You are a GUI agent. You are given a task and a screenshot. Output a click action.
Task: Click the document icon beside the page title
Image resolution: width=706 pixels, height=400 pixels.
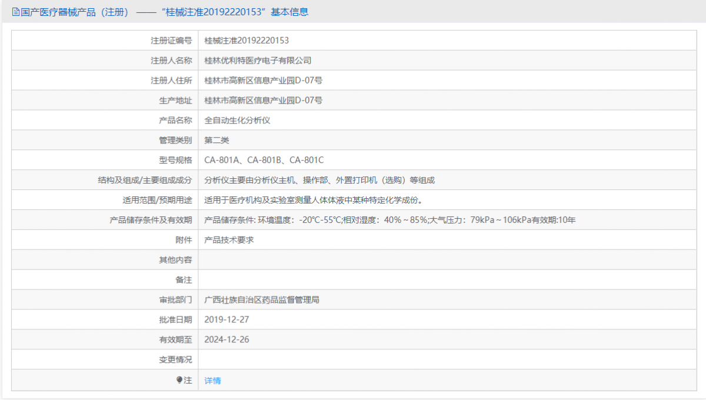15,12
